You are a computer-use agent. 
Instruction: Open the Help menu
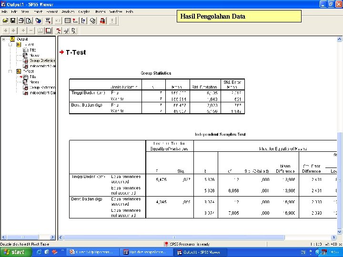[130, 11]
